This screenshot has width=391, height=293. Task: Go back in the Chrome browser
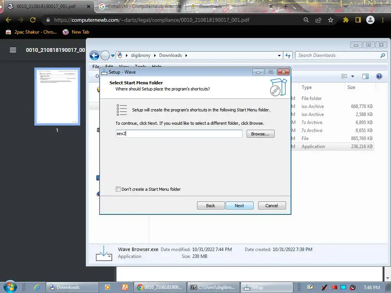[8, 20]
